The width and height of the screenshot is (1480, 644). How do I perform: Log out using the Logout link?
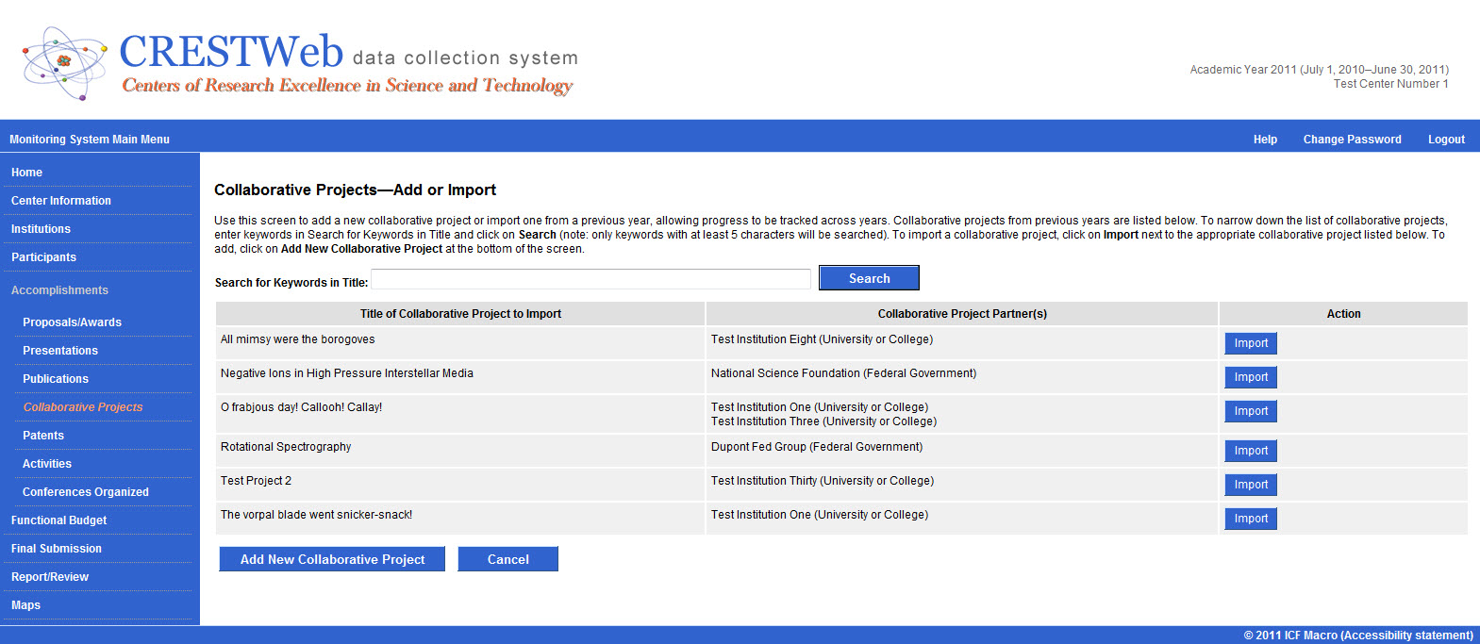pyautogui.click(x=1446, y=140)
